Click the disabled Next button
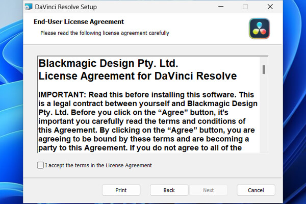The width and height of the screenshot is (306, 204). pyautogui.click(x=209, y=190)
